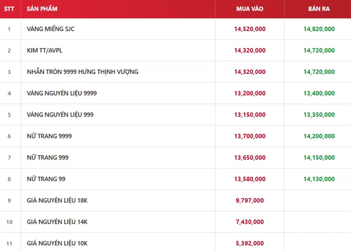Click the MUA VÀO column header
The width and height of the screenshot is (351, 251).
pos(250,9)
